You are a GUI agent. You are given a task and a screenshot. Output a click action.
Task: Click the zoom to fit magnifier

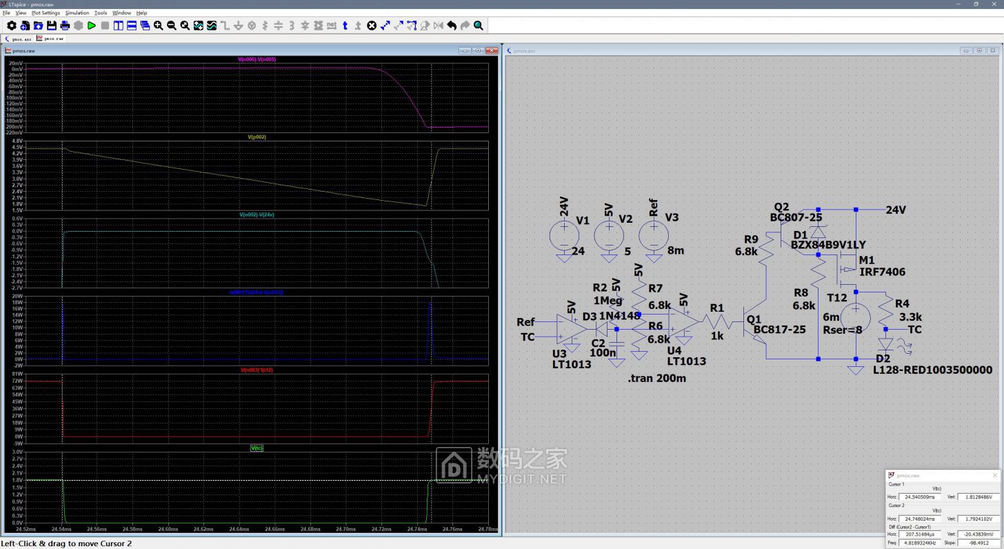tap(185, 26)
